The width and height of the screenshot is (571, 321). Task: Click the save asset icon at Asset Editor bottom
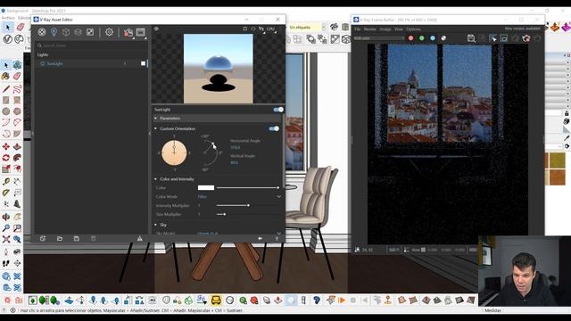[x=77, y=239]
